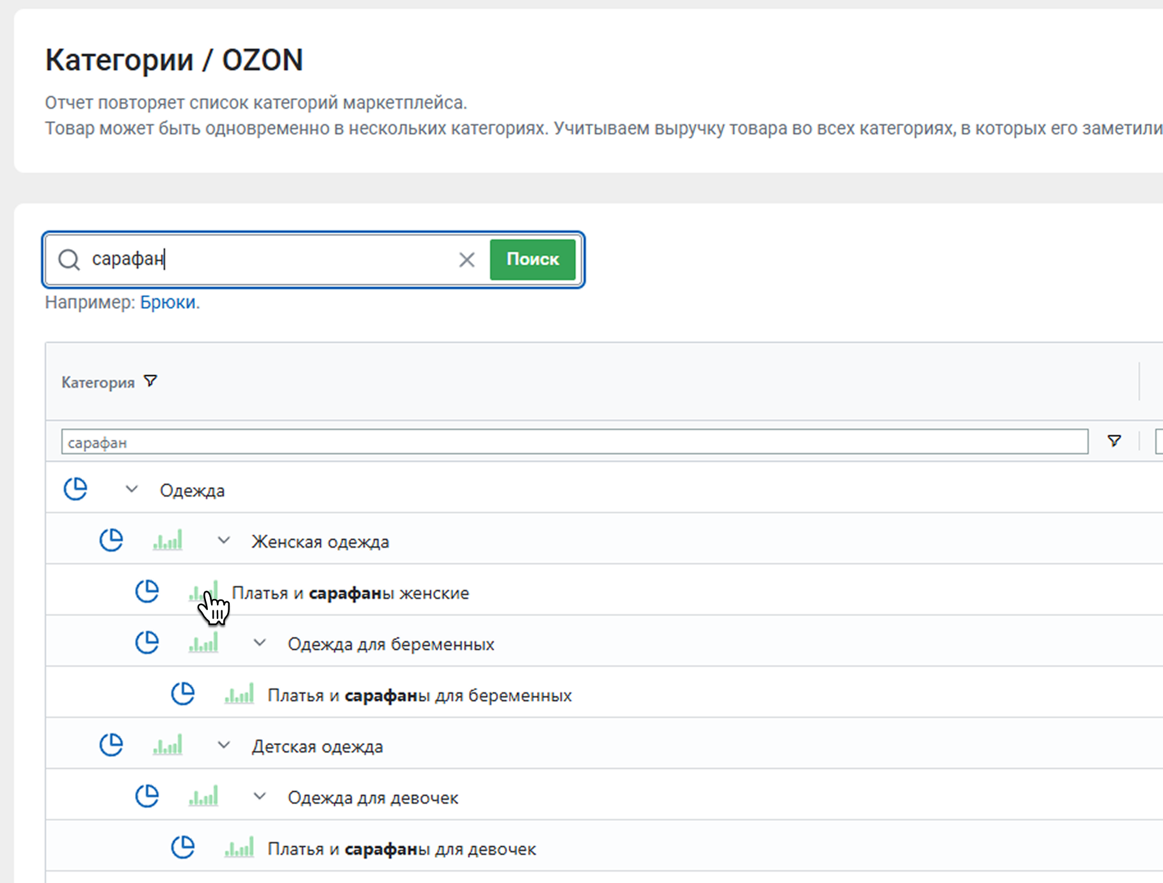This screenshot has height=883, width=1163.
Task: Open bar chart for Детская одежда row
Action: click(x=168, y=745)
